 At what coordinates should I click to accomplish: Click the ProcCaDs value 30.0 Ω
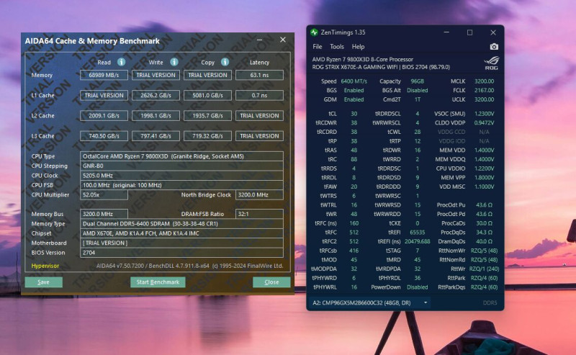484,223
